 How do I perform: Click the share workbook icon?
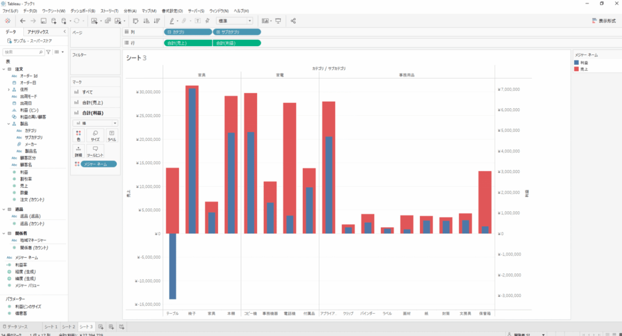[293, 21]
